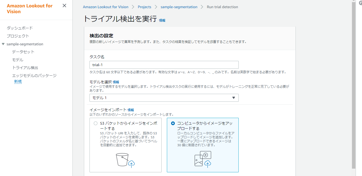Screen dimensions: 362x176
Task: Close the Amazon Lookout for Vision sidebar
Action: tap(64, 6)
